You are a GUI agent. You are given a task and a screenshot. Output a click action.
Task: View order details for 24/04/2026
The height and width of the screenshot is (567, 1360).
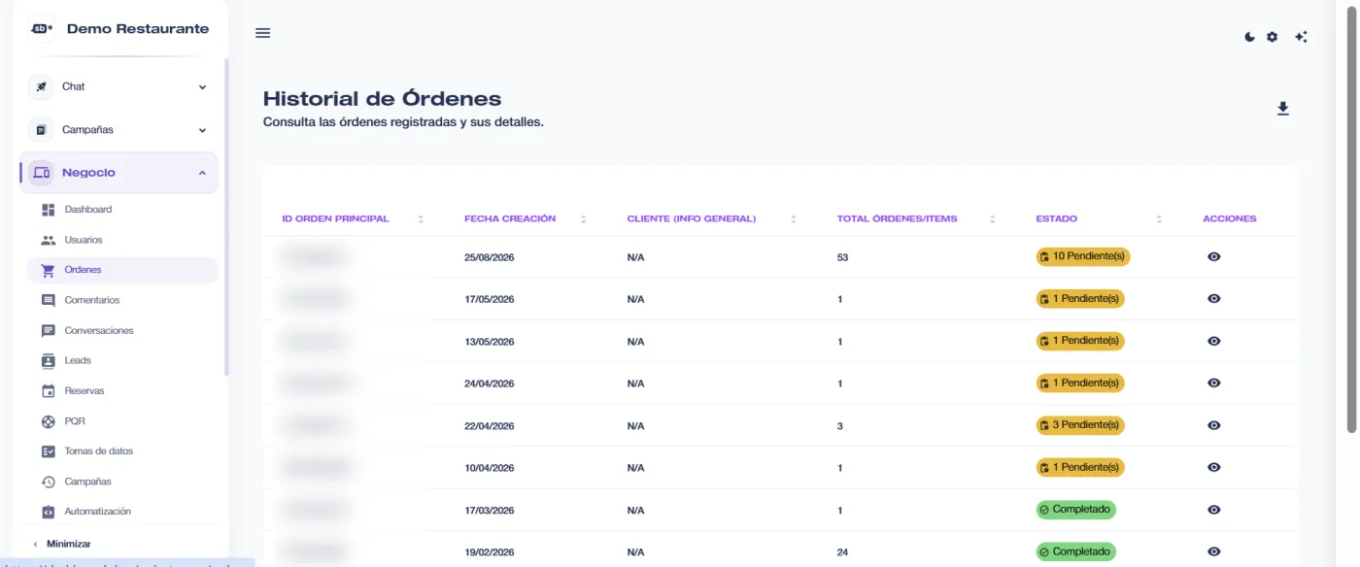coord(1213,383)
